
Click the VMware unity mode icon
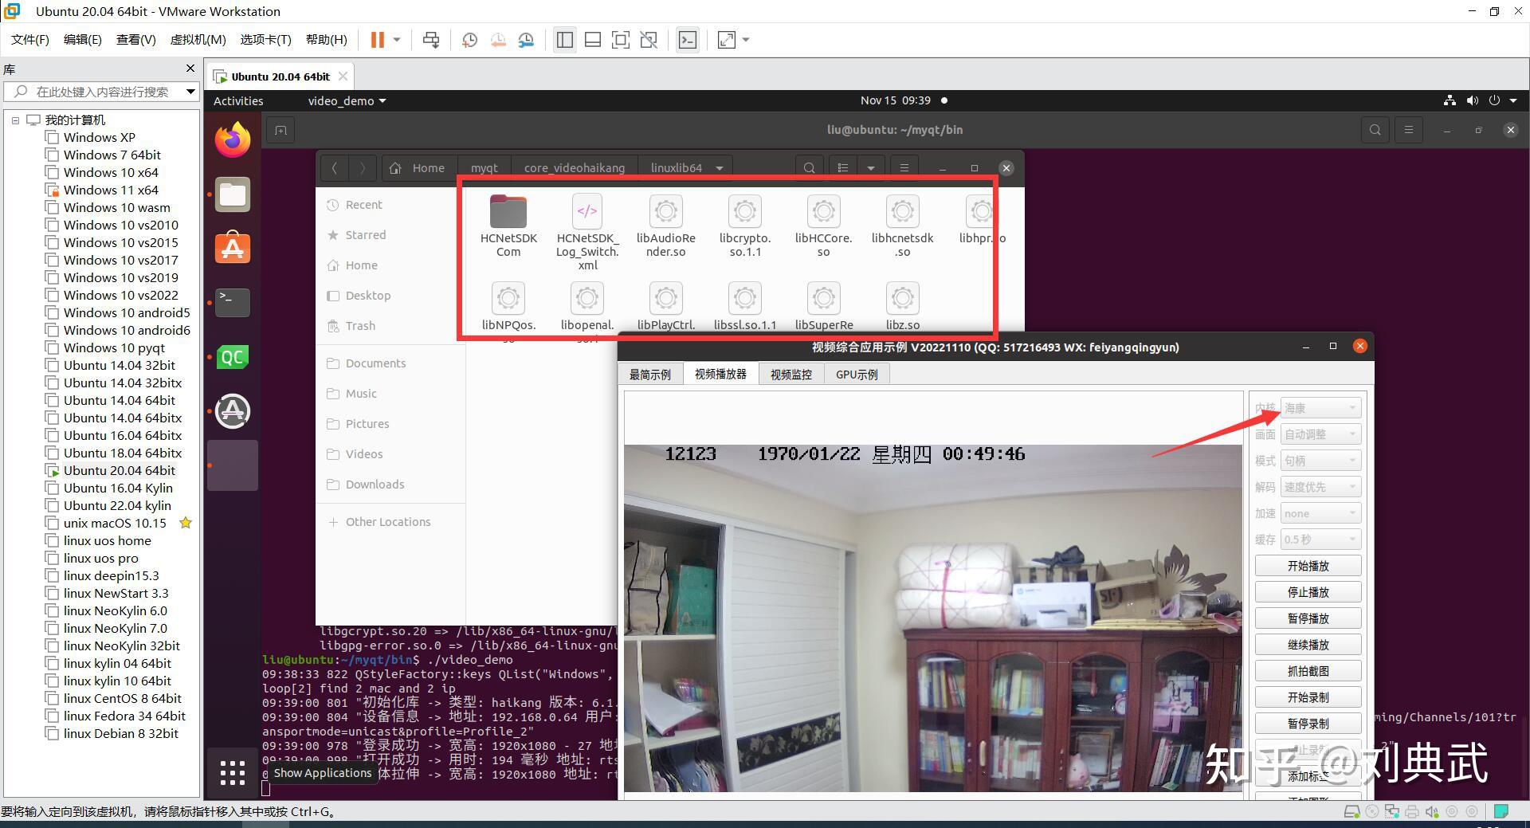[x=649, y=40]
